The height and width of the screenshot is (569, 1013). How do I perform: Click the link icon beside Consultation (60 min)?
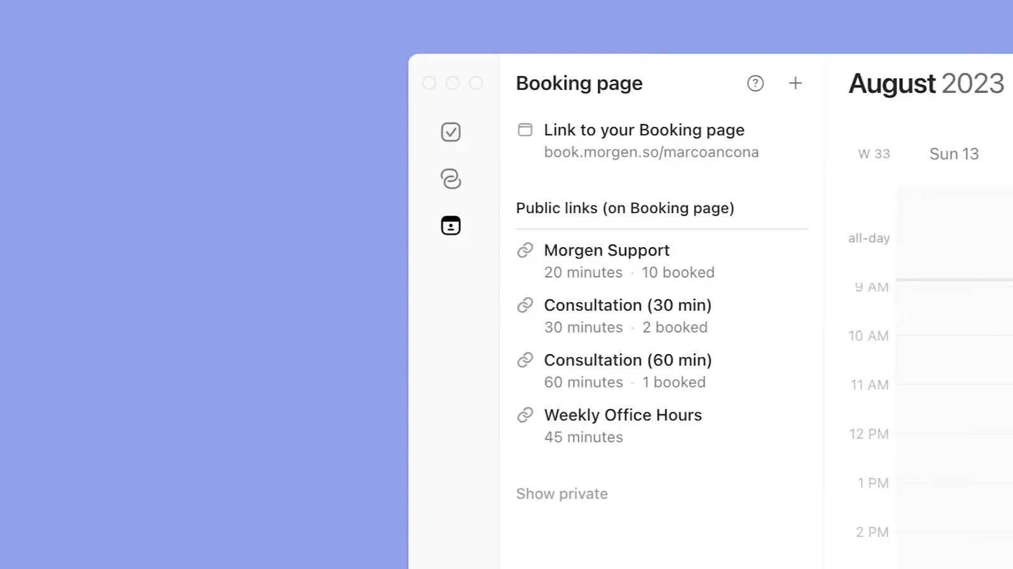[x=525, y=360]
